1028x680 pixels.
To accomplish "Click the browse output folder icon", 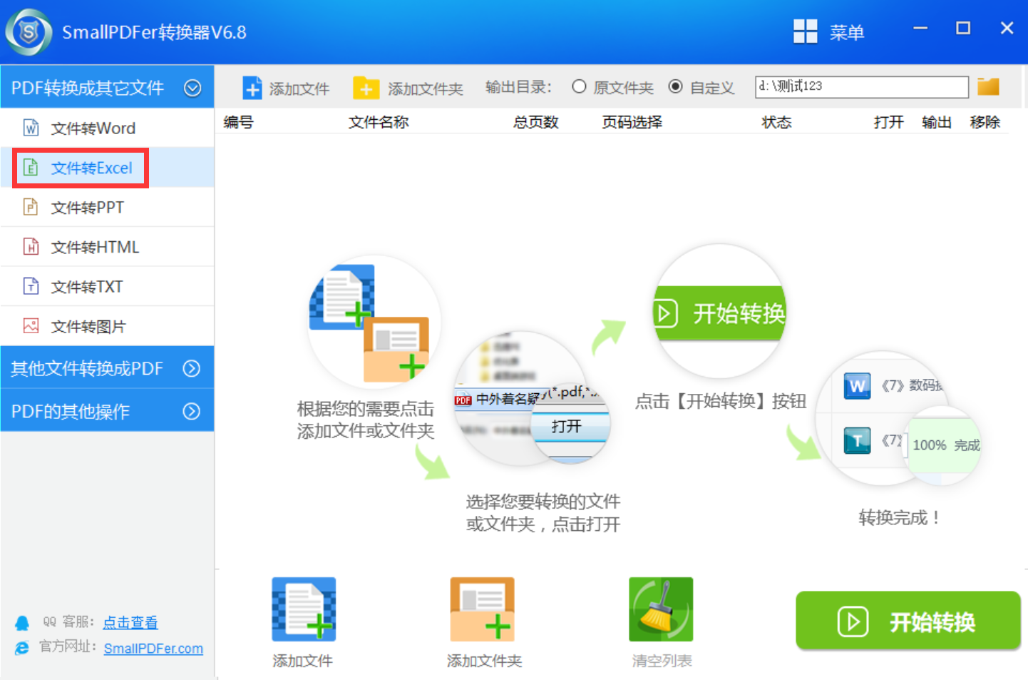I will [988, 86].
